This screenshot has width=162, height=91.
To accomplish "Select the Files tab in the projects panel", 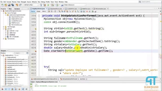I will (10, 9).
